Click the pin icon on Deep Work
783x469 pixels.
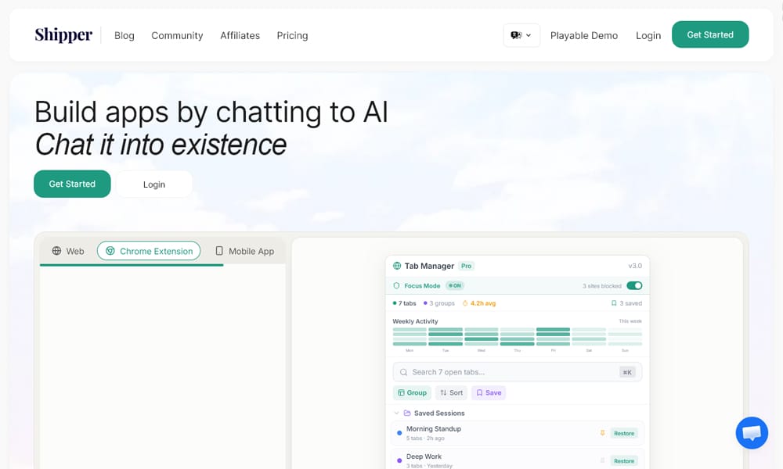pyautogui.click(x=602, y=460)
